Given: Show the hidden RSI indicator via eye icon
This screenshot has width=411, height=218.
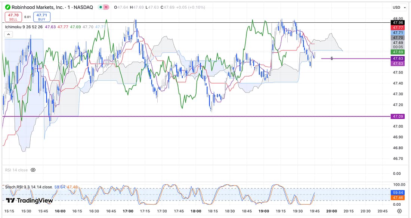Looking at the screenshot, I should (33, 170).
